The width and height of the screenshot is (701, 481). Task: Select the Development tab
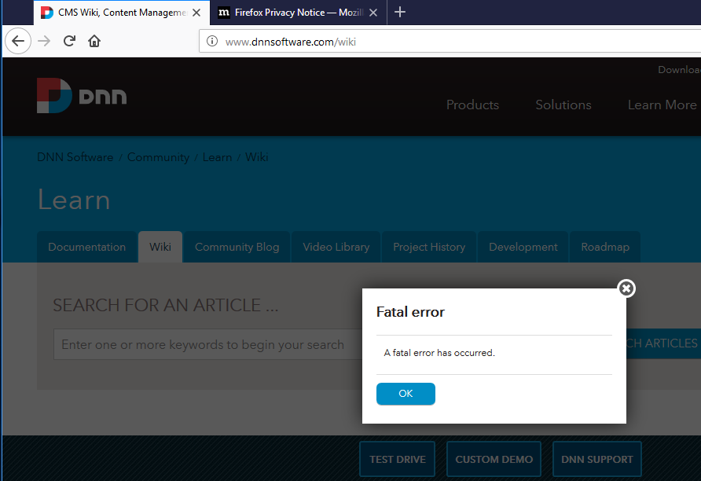pos(523,247)
